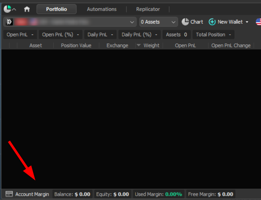Click the green plus New Wallet icon
This screenshot has height=200, width=261.
[x=212, y=22]
